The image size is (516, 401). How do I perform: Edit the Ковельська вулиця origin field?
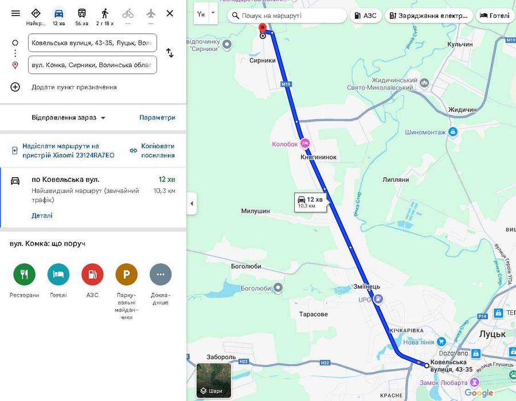(92, 43)
